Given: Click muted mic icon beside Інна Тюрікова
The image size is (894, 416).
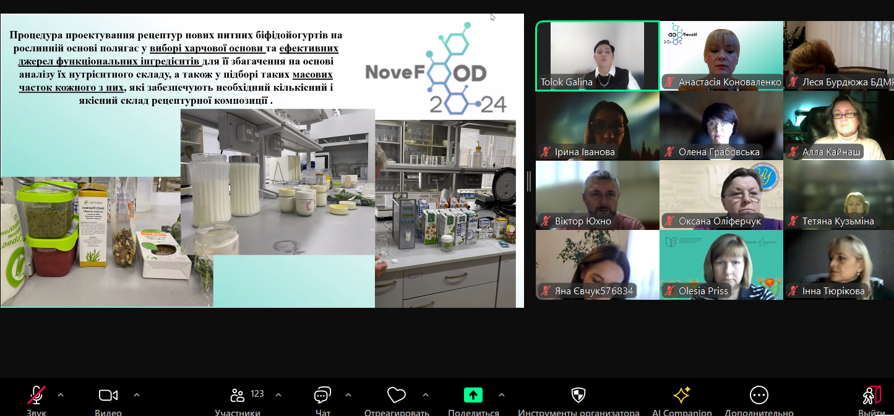Looking at the screenshot, I should tap(793, 291).
